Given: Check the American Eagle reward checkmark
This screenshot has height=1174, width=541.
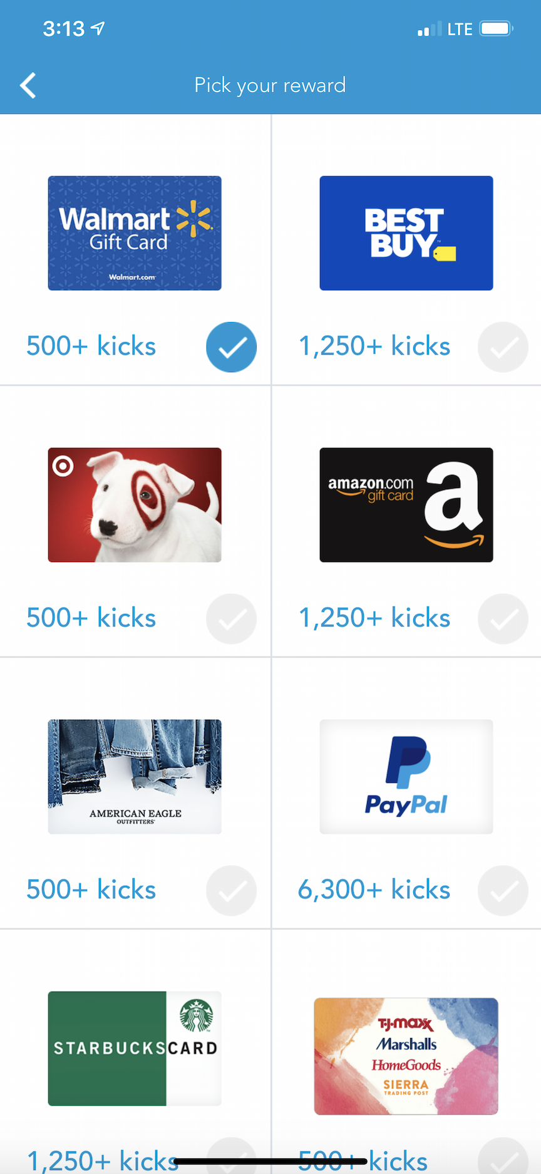Looking at the screenshot, I should tap(232, 891).
